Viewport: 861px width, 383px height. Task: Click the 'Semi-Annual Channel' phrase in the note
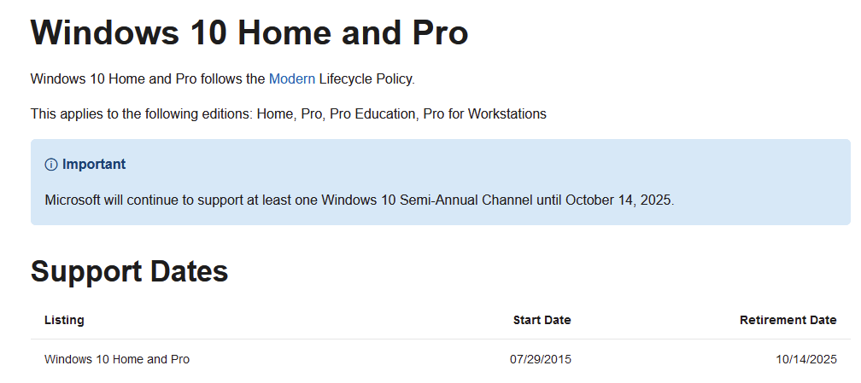[x=466, y=200]
